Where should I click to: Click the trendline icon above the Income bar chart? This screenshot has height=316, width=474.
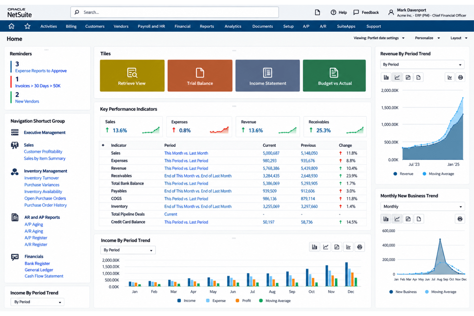(348, 247)
